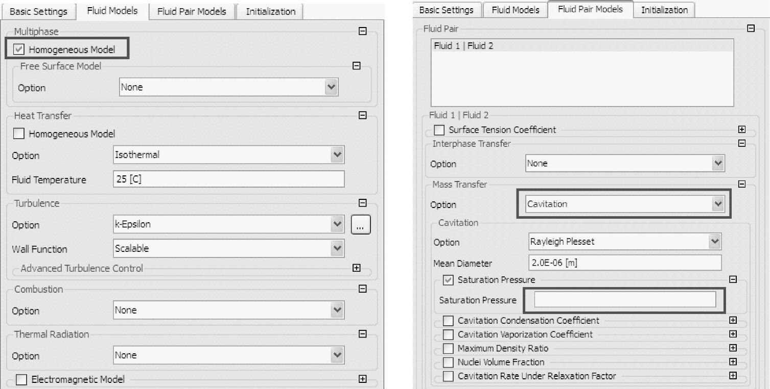Enable Maximum Density Ratio checkbox
The height and width of the screenshot is (389, 770).
point(448,349)
